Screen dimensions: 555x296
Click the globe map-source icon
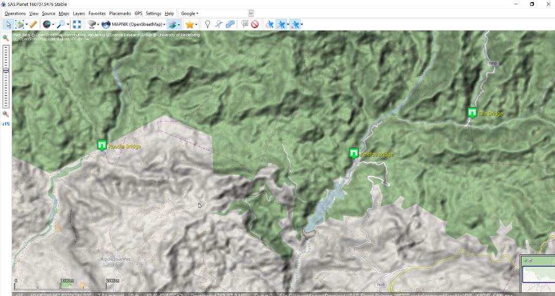47,24
